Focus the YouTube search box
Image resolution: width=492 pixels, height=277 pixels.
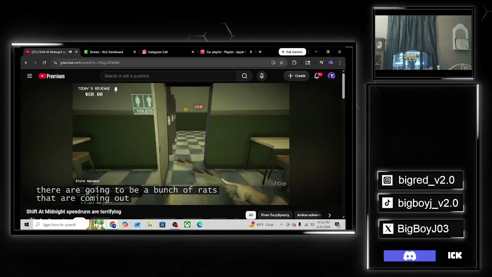coord(168,76)
